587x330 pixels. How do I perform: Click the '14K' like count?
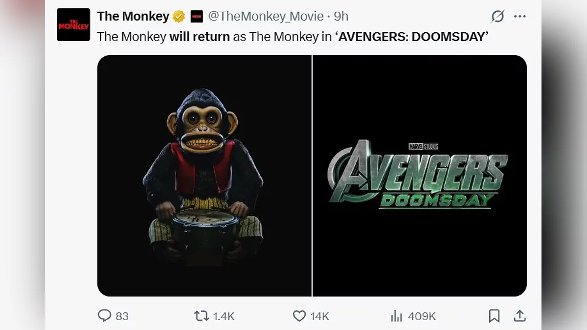(319, 316)
